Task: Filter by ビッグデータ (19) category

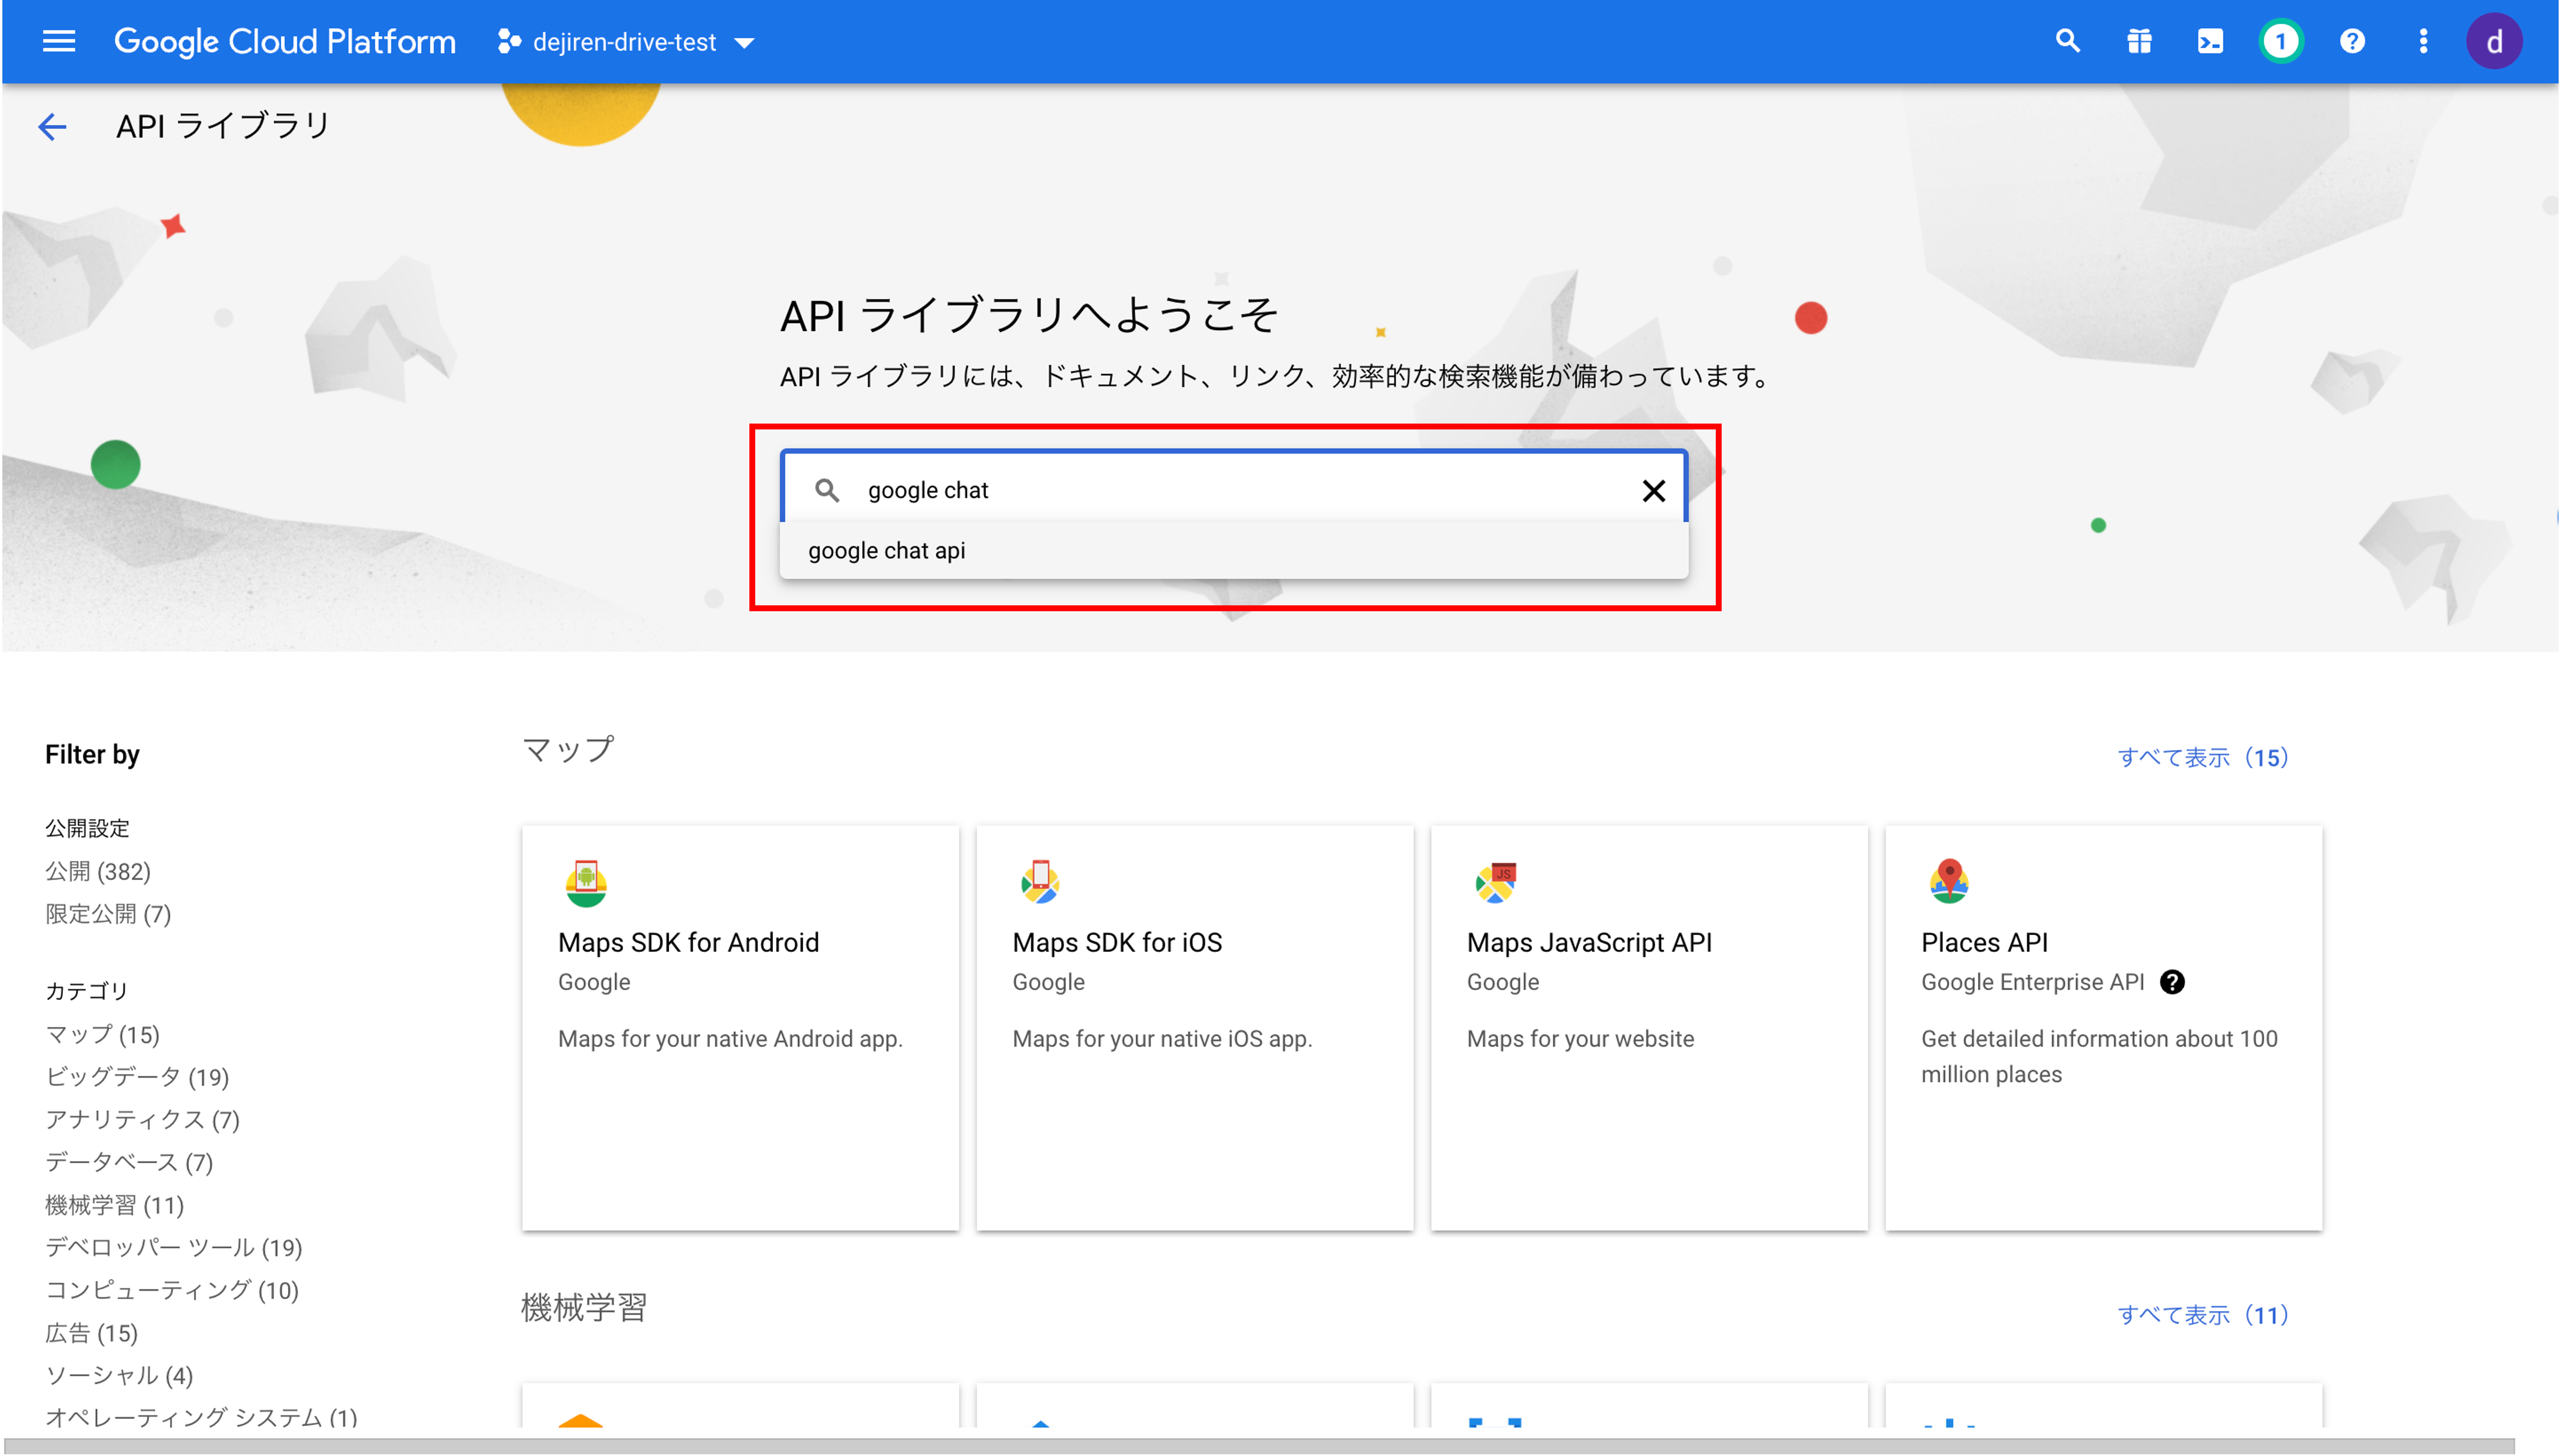Action: [x=137, y=1077]
